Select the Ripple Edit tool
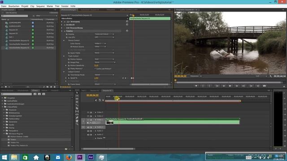The height and width of the screenshot is (161, 287). click(x=77, y=99)
